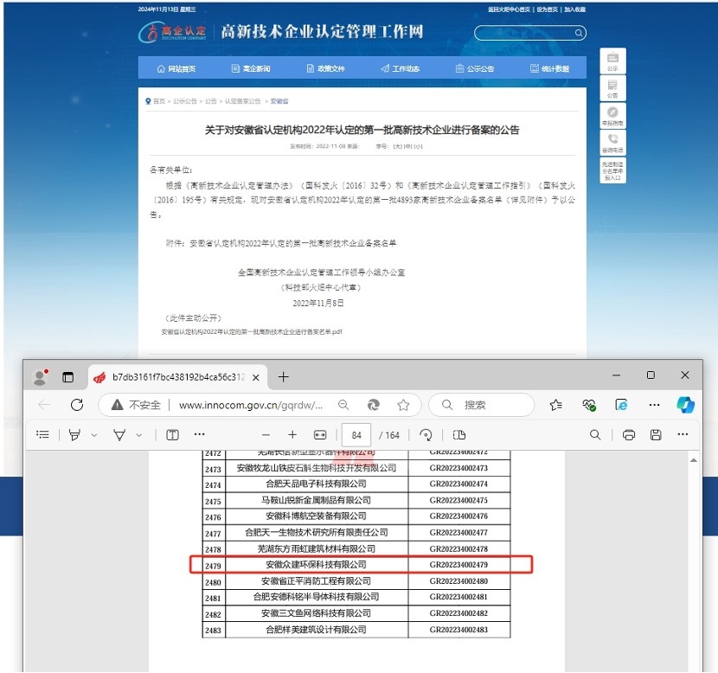Open 申报指南 side panel icon
This screenshot has width=718, height=673.
tap(612, 116)
